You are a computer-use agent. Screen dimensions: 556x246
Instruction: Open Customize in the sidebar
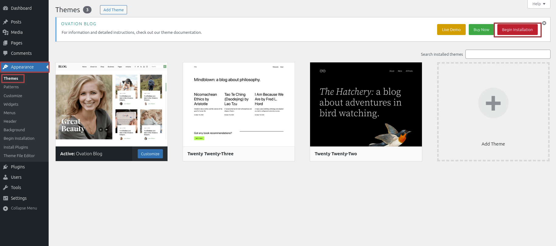(13, 96)
